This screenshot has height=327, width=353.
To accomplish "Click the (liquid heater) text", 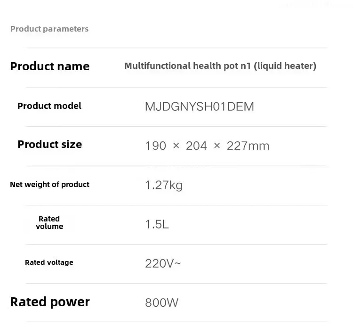I will [285, 66].
